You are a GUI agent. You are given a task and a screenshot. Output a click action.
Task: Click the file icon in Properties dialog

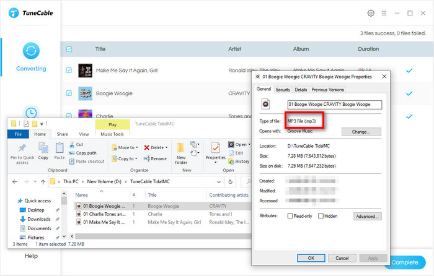click(265, 104)
